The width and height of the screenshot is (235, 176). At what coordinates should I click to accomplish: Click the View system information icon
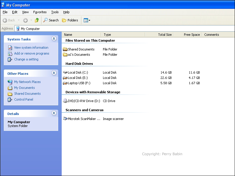tap(10, 48)
